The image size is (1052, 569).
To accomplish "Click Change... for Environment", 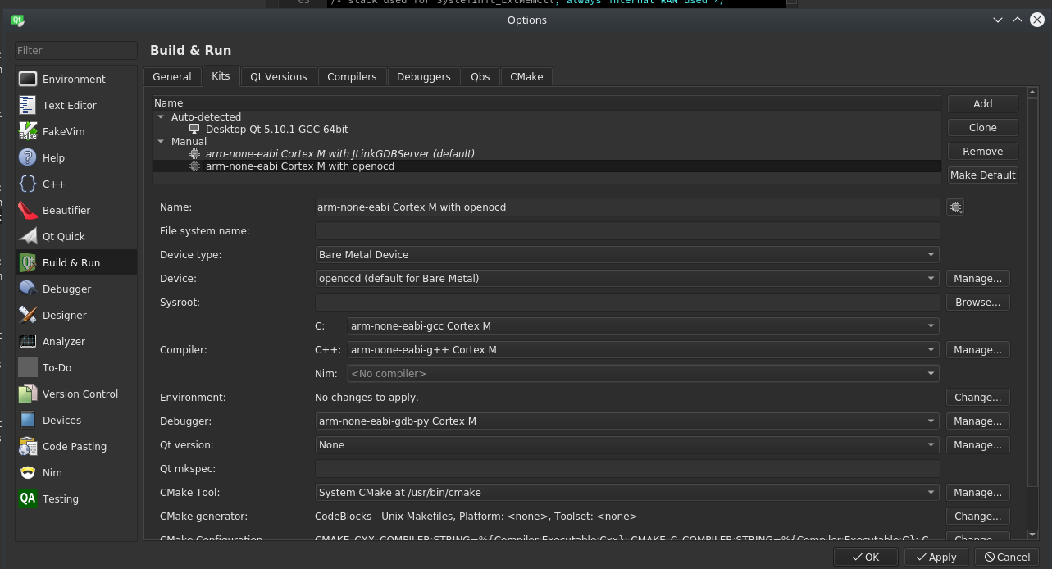I will pyautogui.click(x=978, y=398).
